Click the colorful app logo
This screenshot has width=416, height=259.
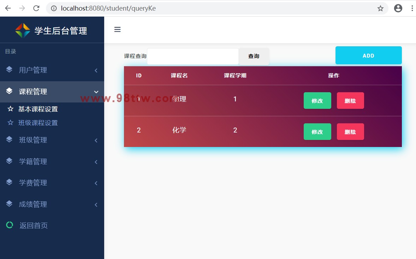pyautogui.click(x=23, y=30)
